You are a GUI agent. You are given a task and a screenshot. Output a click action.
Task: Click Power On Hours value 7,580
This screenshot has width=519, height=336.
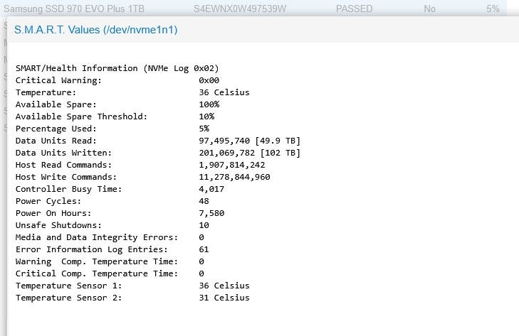pos(211,213)
